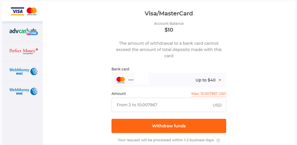297x145 pixels.
Task: Click the Visa/MasterCard page heading
Action: (x=169, y=13)
